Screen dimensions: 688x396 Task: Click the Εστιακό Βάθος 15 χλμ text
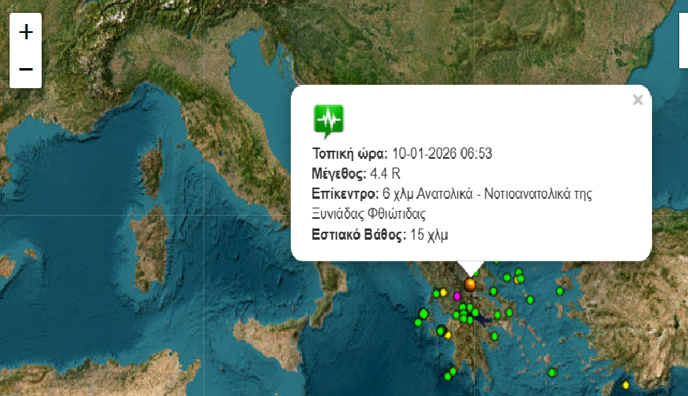(380, 235)
